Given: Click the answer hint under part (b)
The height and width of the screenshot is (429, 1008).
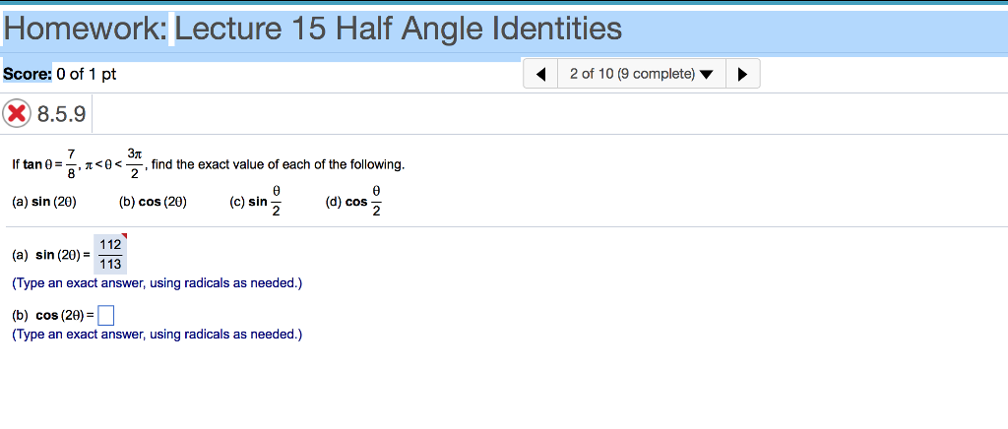Looking at the screenshot, I should (157, 335).
